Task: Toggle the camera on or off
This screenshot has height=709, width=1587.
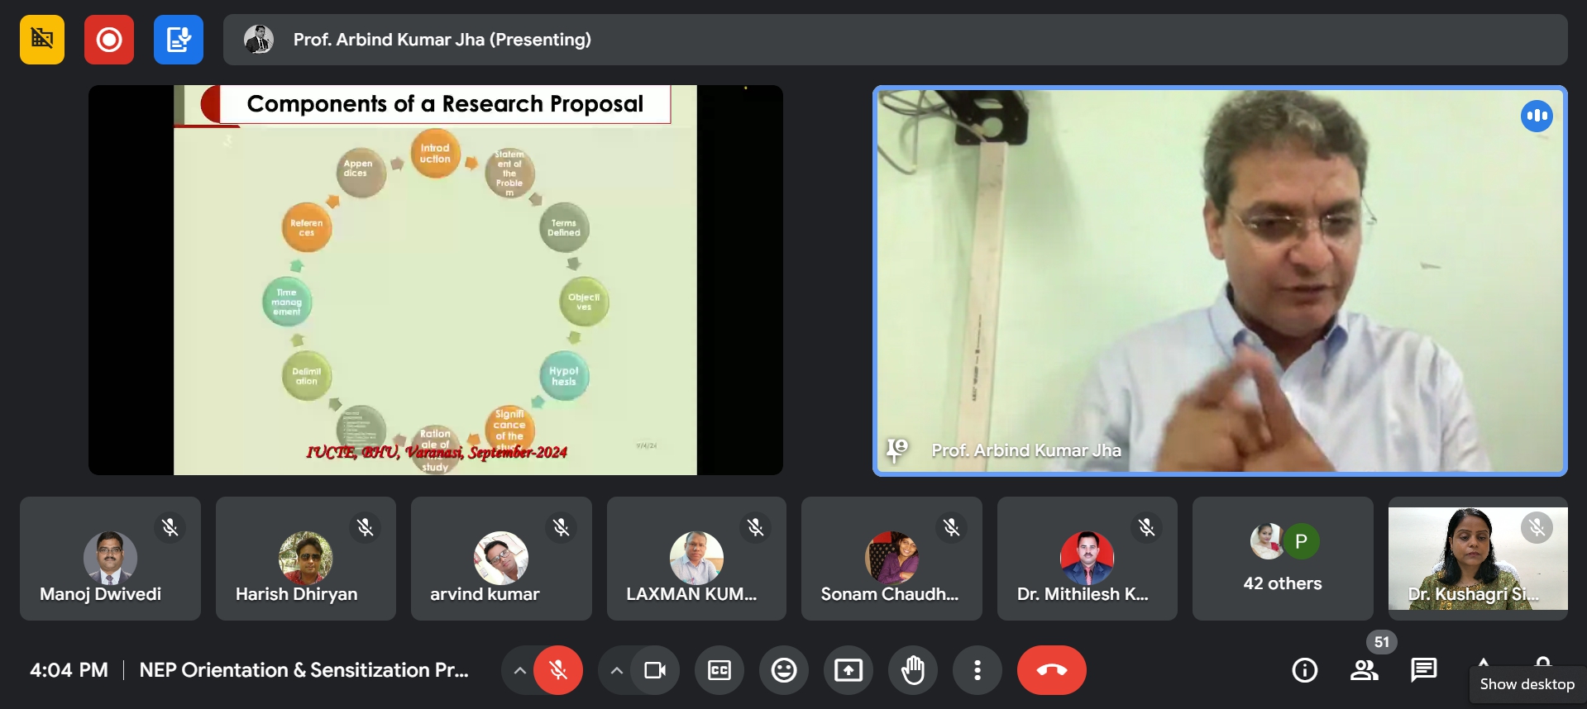Action: [x=655, y=670]
